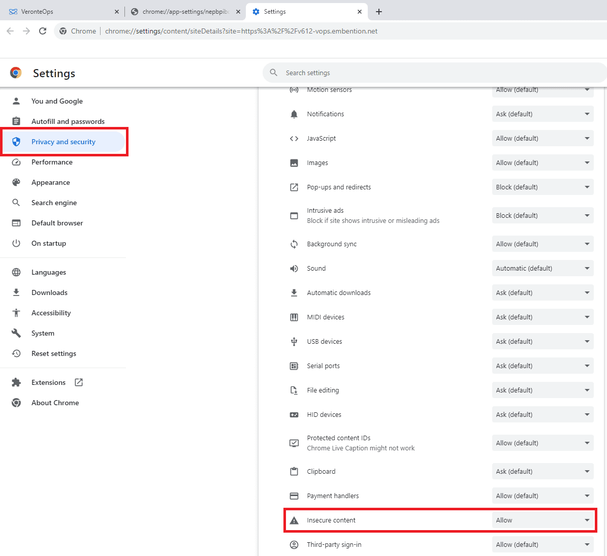Click the Sound speaker icon
The width and height of the screenshot is (607, 556).
[294, 269]
